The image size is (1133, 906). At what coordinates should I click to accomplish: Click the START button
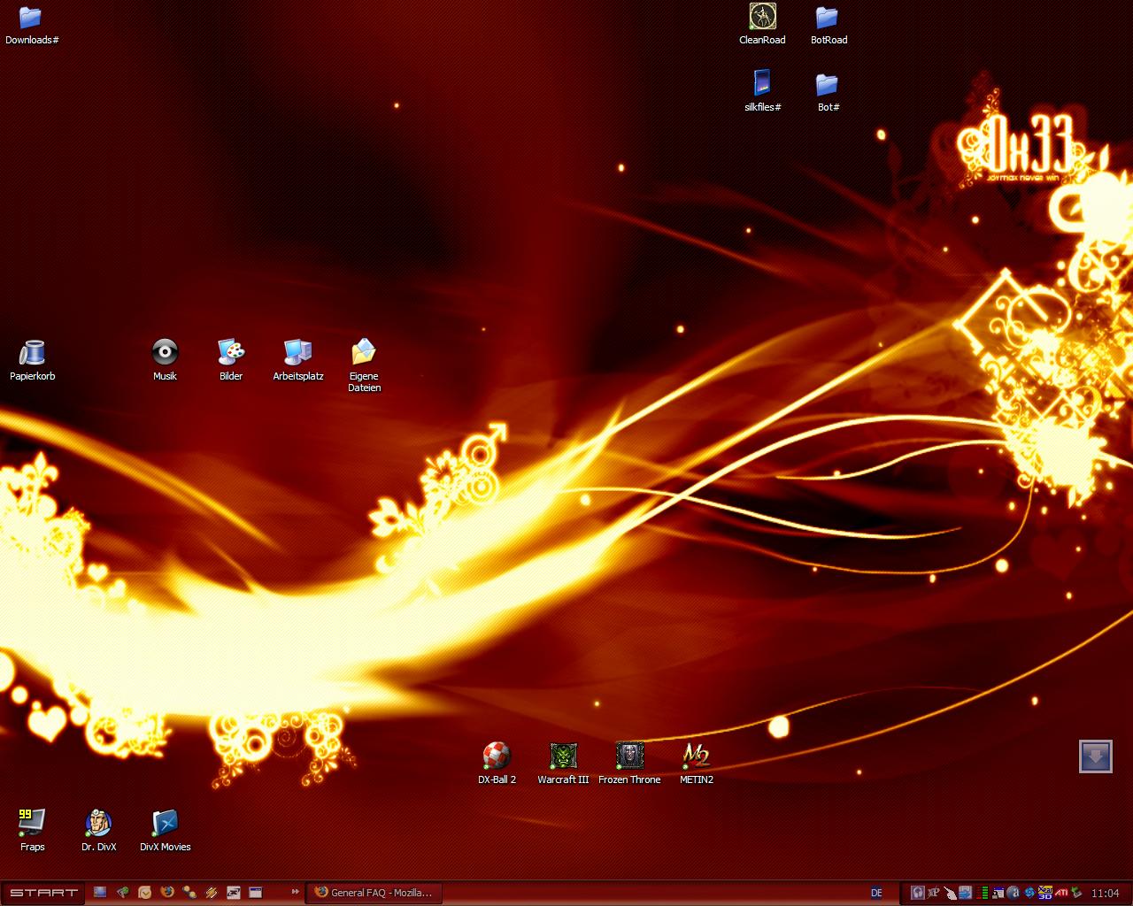click(x=43, y=893)
